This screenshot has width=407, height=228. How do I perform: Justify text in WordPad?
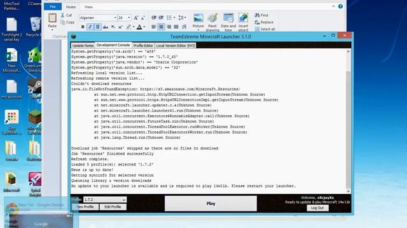pos(176,27)
